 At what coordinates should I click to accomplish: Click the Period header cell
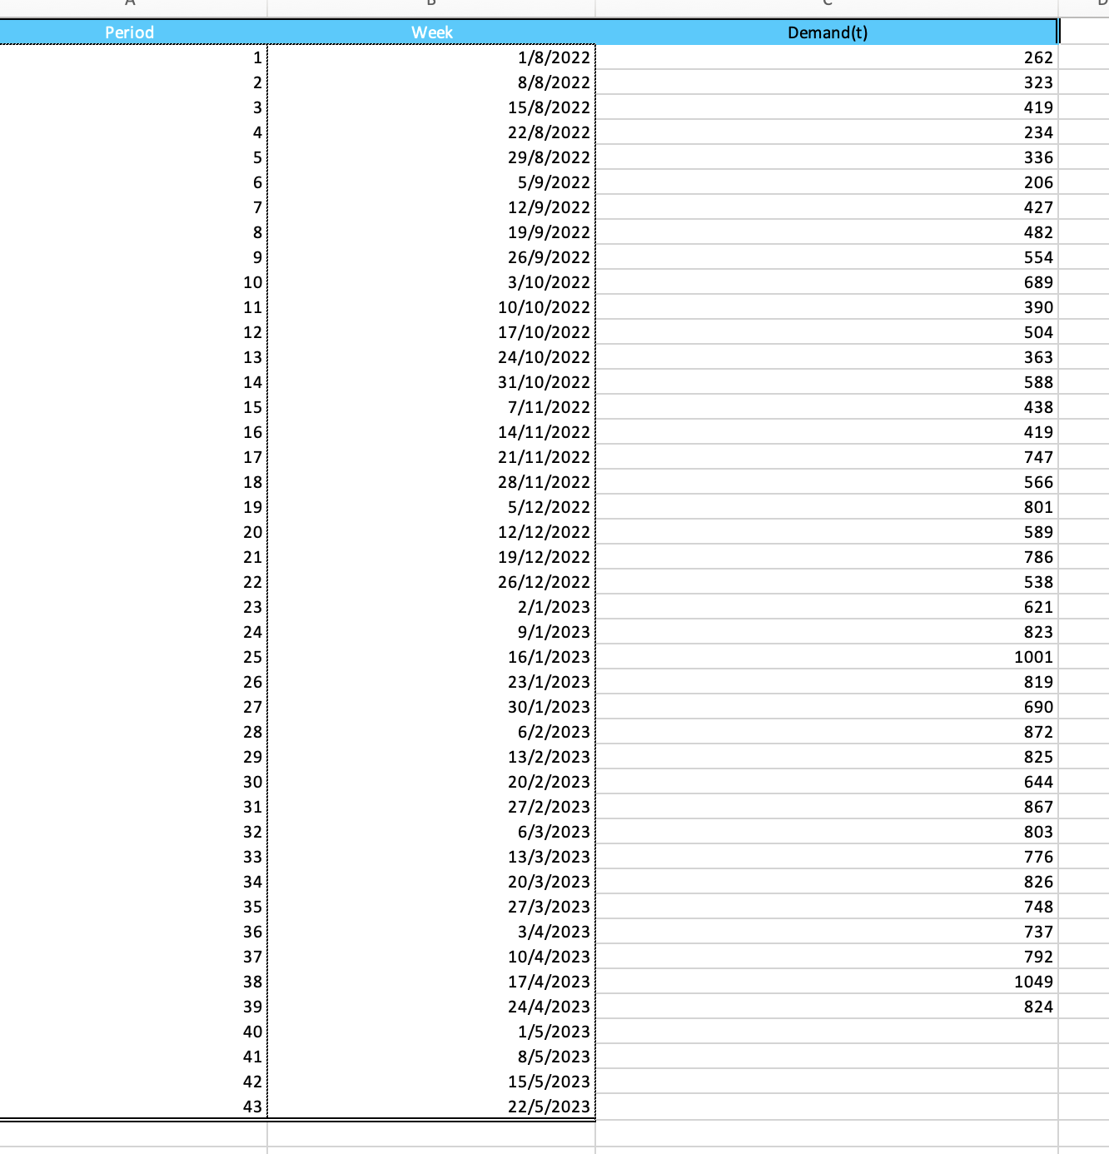click(129, 32)
